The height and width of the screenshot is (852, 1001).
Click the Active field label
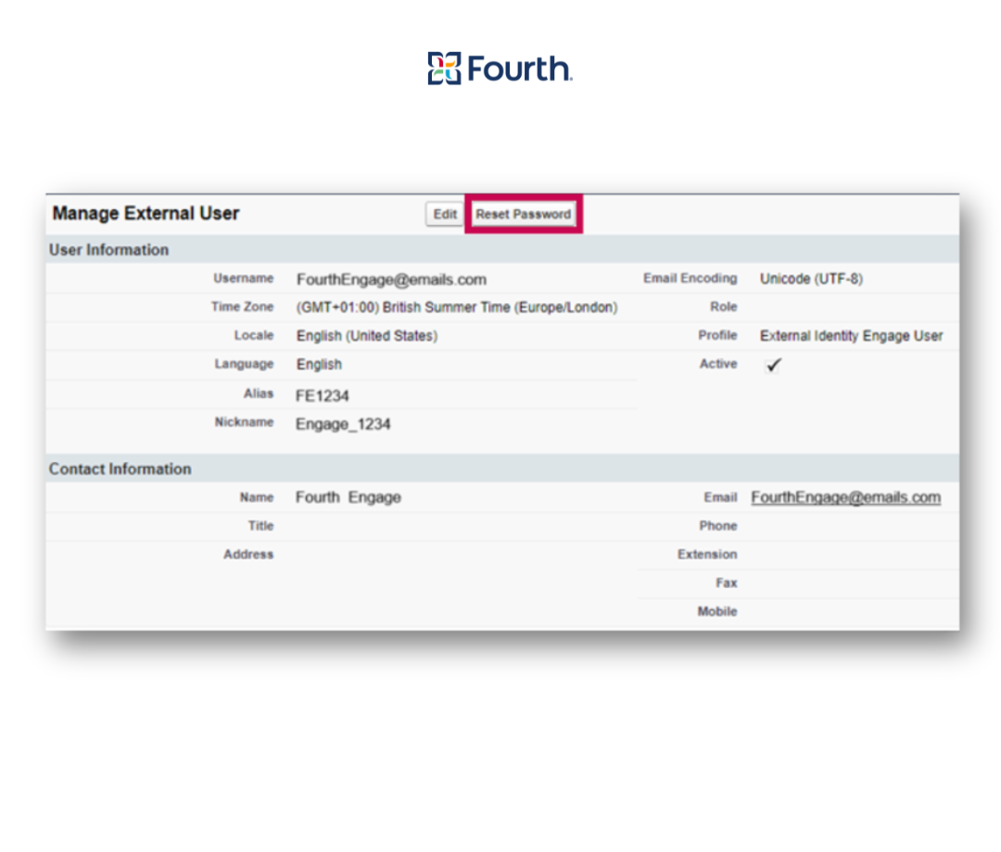click(x=718, y=364)
